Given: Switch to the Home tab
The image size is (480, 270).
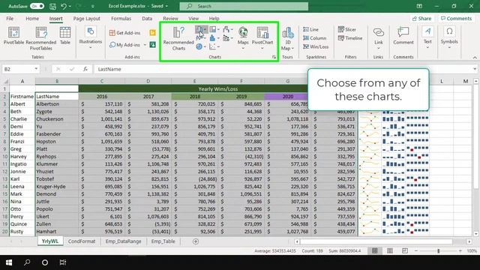Looking at the screenshot, I should [x=32, y=18].
